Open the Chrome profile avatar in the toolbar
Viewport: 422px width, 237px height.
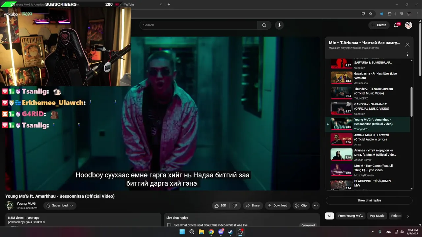409,14
